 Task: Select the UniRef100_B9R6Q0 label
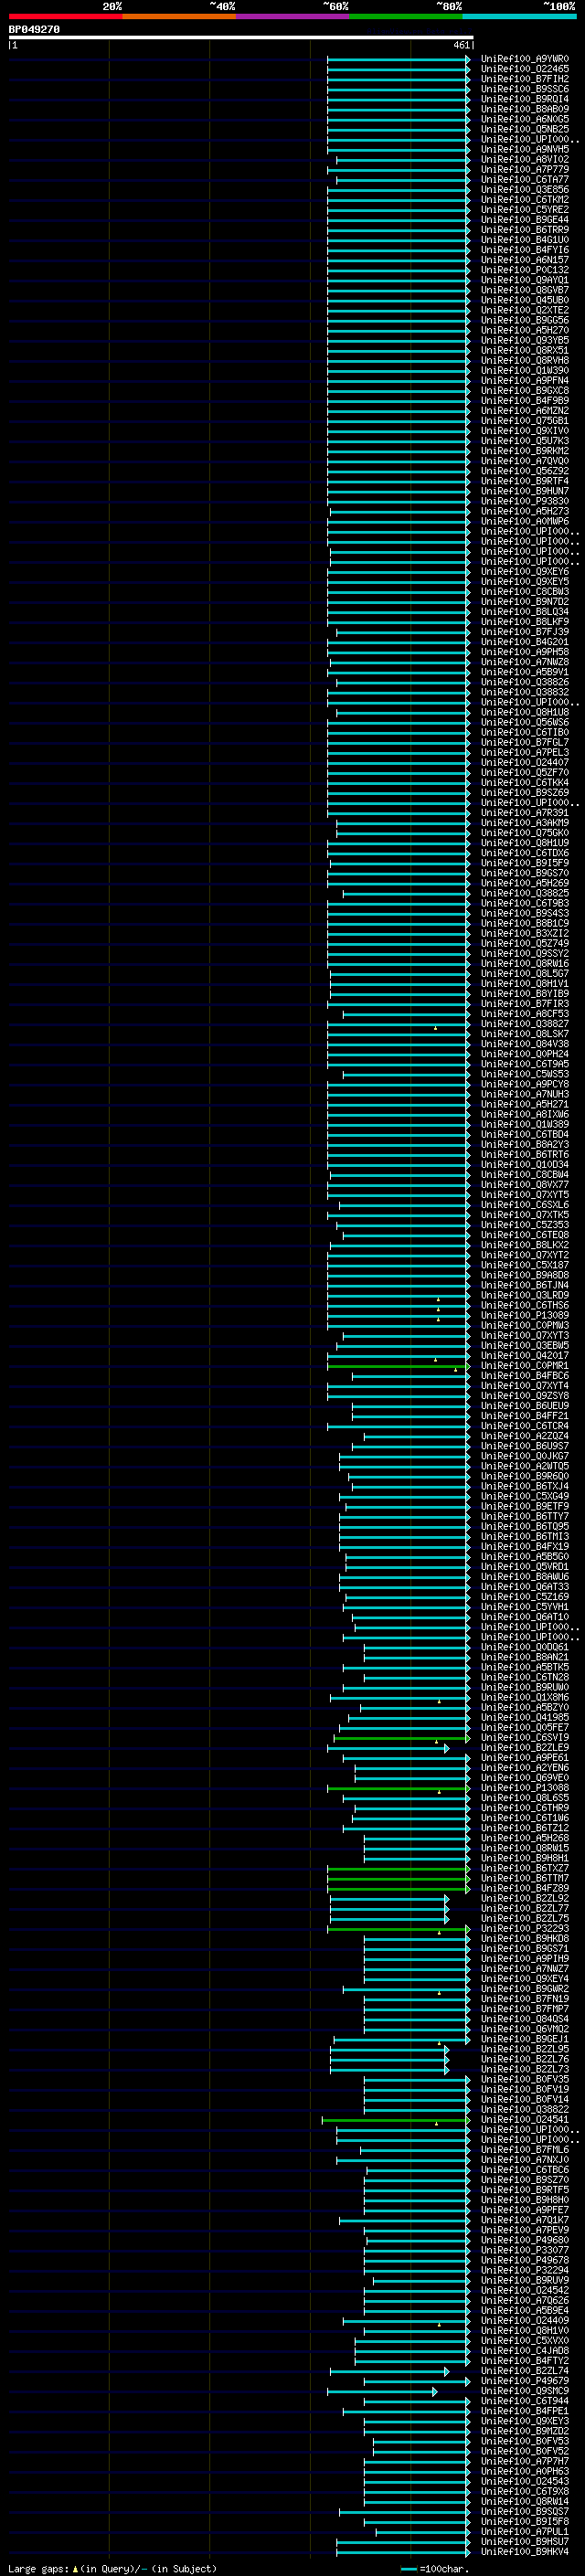524,1476
